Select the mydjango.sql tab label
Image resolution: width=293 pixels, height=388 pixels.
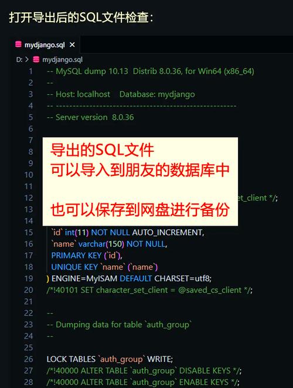[45, 45]
